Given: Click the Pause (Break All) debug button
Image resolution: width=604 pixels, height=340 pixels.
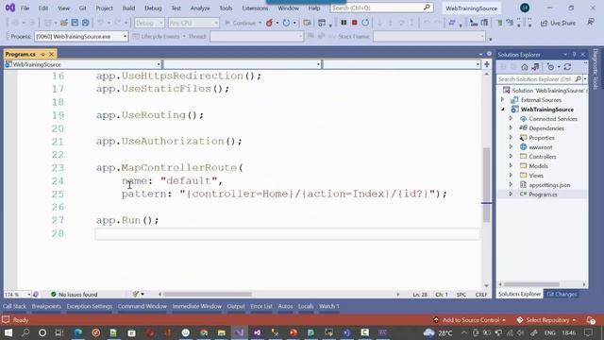Looking at the screenshot, I should (x=344, y=23).
